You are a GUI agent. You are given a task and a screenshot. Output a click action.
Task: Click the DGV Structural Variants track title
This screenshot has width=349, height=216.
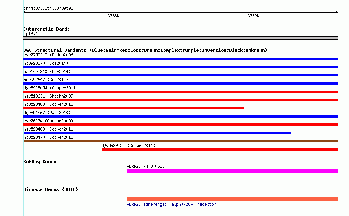[145, 50]
